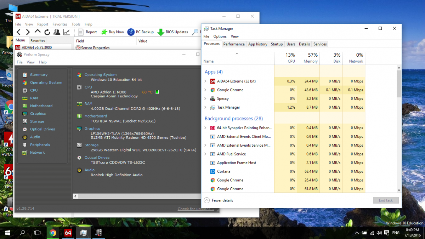
Task: Expand the Speccy process row
Action: click(x=205, y=98)
